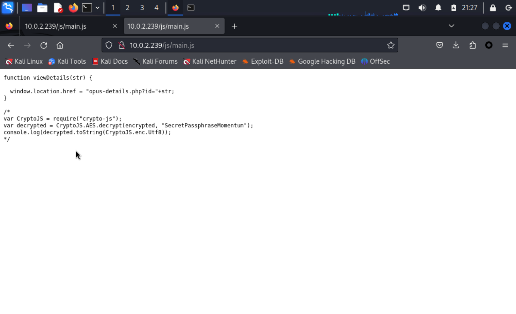Viewport: 516px width, 314px height.
Task: Go to the Firefox home page
Action: (60, 45)
